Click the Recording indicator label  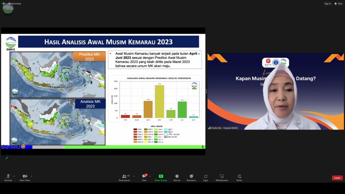[x=16, y=4]
